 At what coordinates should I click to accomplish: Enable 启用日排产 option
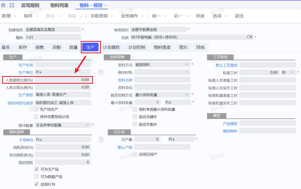pyautogui.click(x=135, y=154)
